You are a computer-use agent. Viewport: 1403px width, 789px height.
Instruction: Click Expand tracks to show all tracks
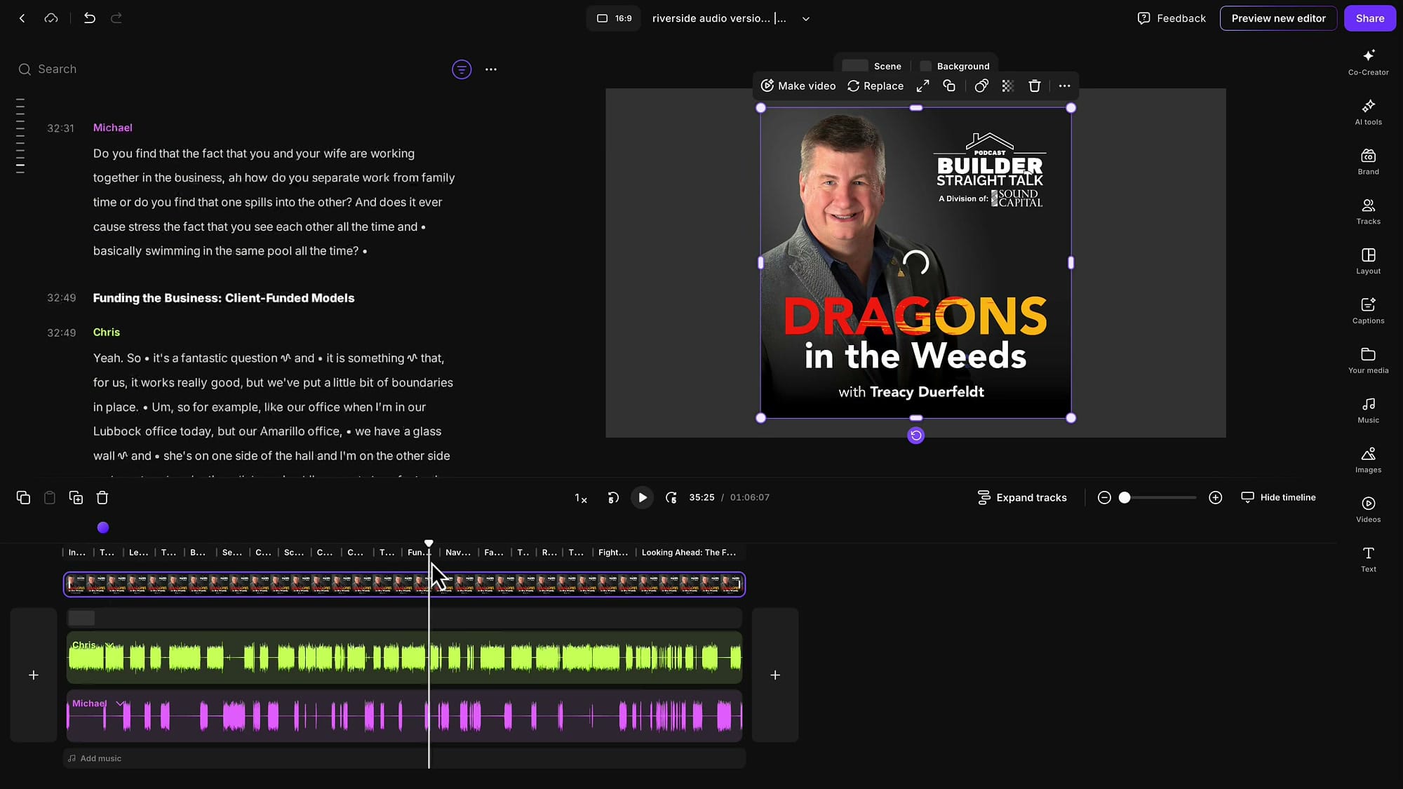(1022, 497)
